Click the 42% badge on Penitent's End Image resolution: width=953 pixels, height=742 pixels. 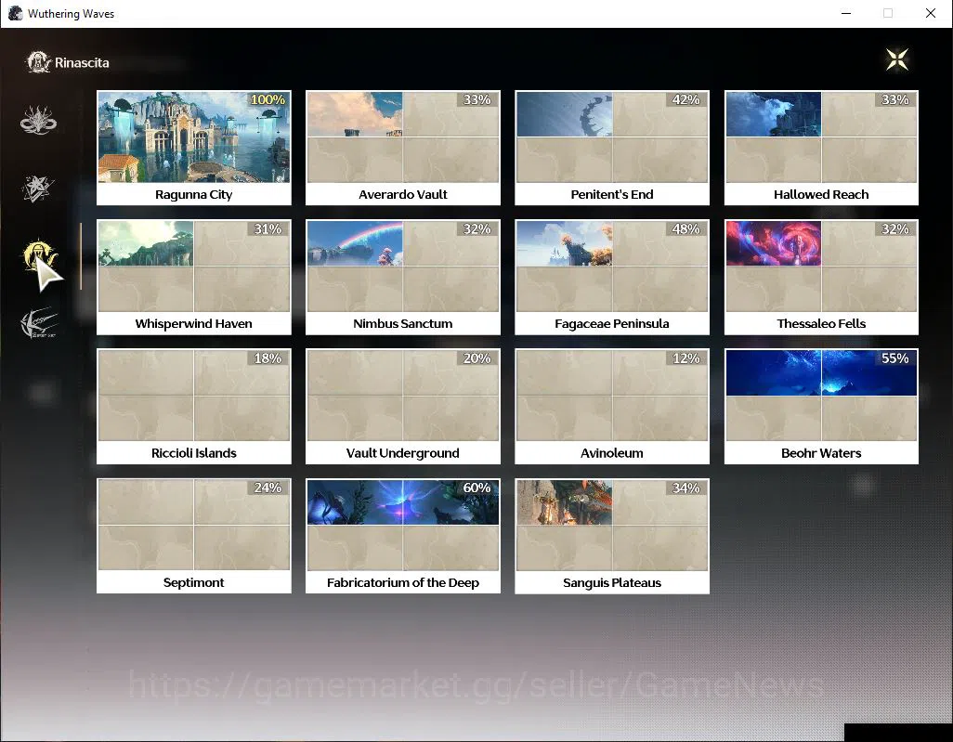tap(686, 99)
